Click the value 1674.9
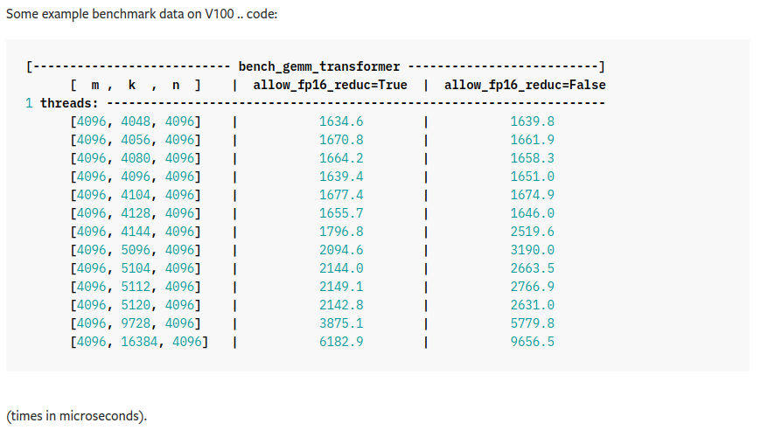Image resolution: width=761 pixels, height=430 pixels. coord(533,196)
